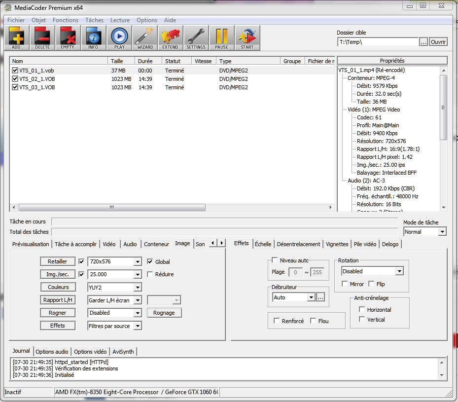458x402 pixels.
Task: Open the YUY2 color space dropdown
Action: tap(138, 288)
